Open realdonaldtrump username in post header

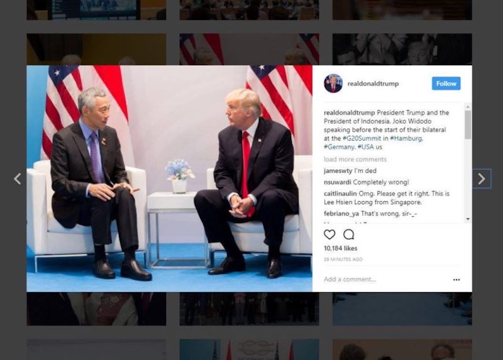click(373, 84)
